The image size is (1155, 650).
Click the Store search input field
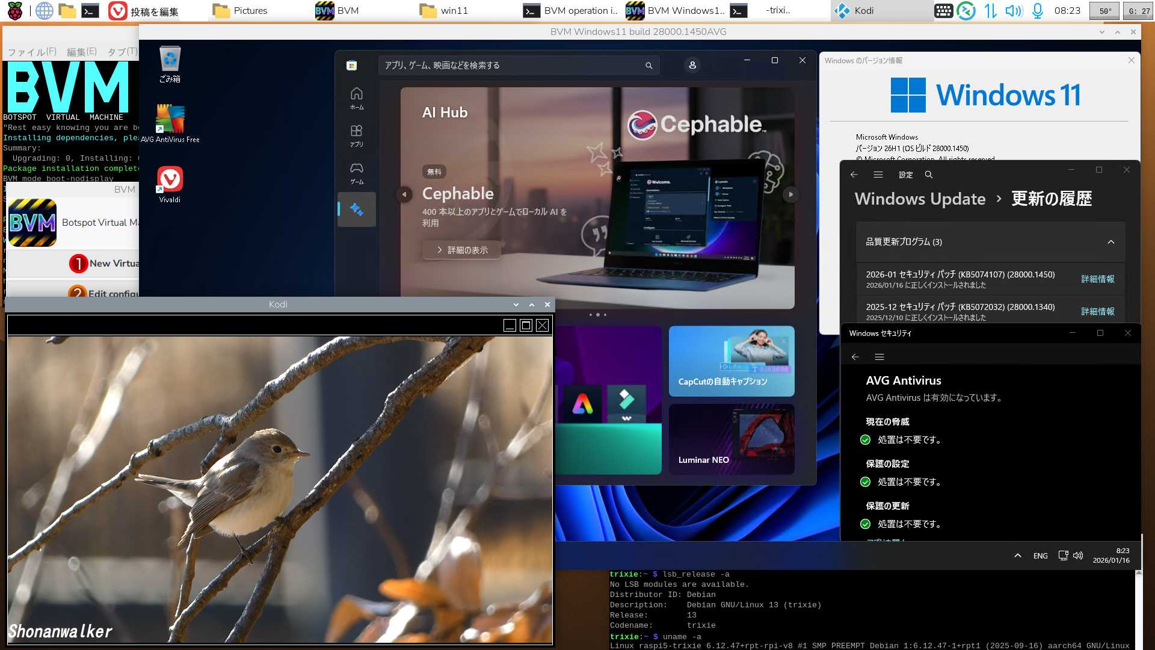click(511, 65)
